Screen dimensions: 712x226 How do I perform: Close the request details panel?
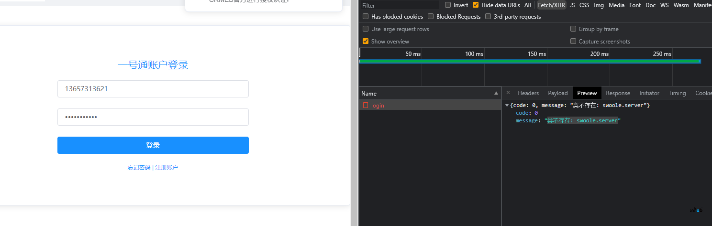pyautogui.click(x=508, y=93)
